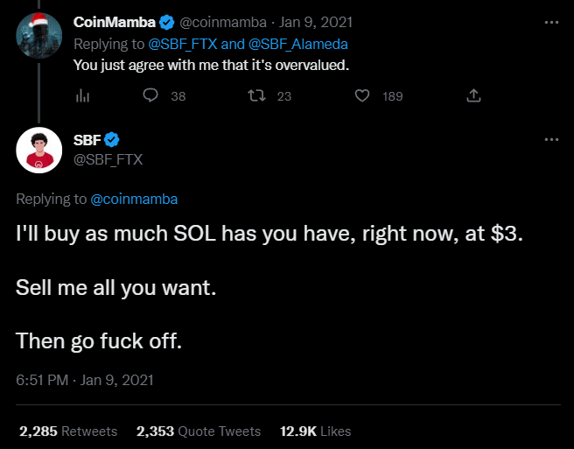Click the CoinMamba display name
This screenshot has width=574, height=449.
(112, 21)
